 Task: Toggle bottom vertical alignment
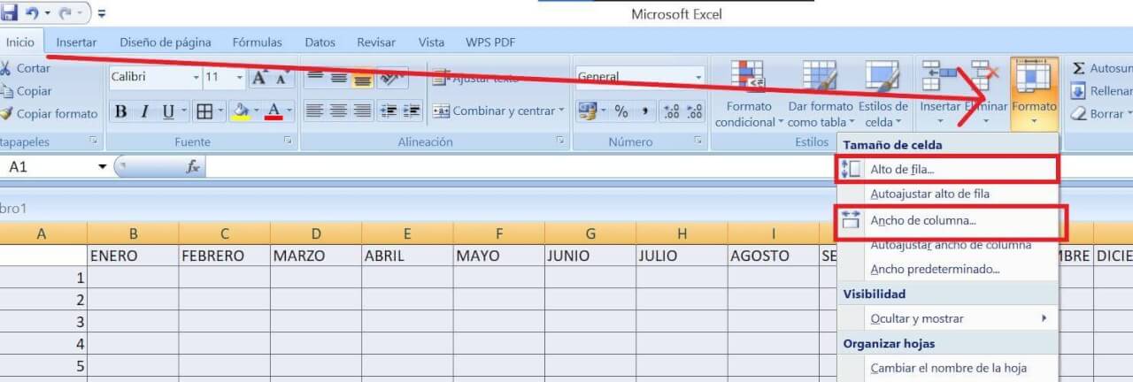tap(362, 78)
